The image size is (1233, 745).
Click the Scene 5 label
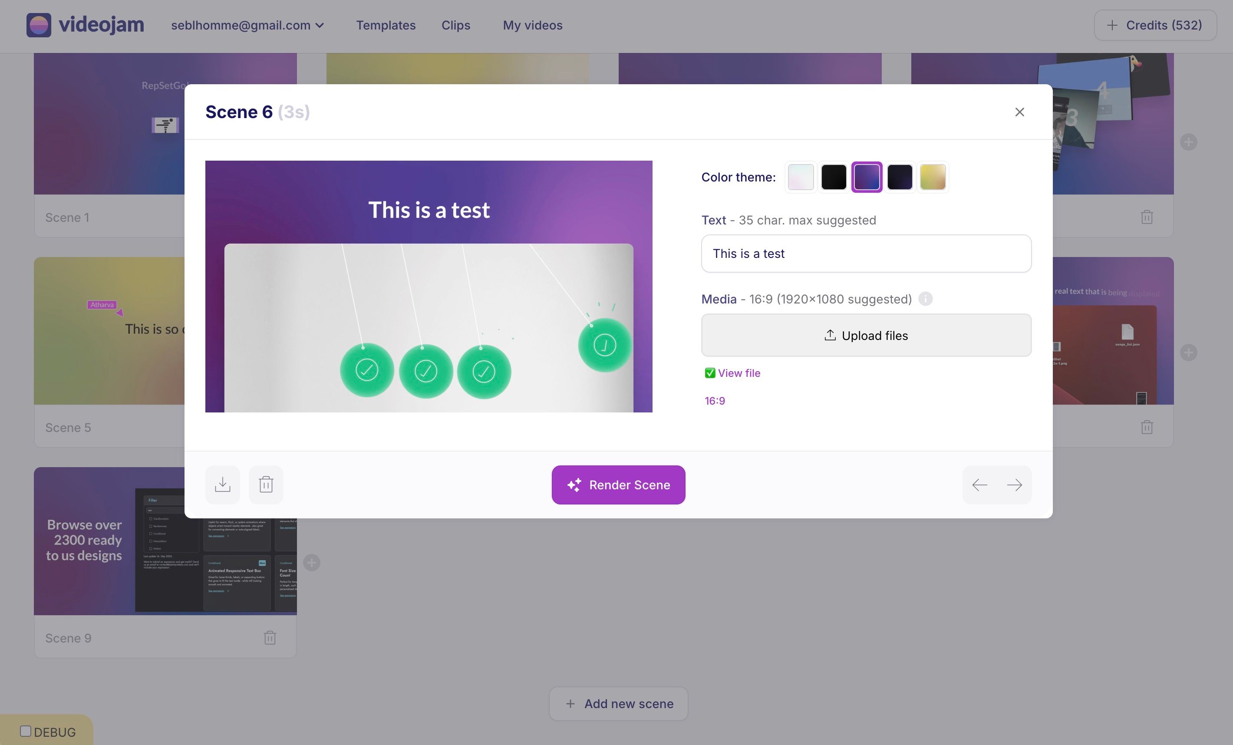pos(68,428)
